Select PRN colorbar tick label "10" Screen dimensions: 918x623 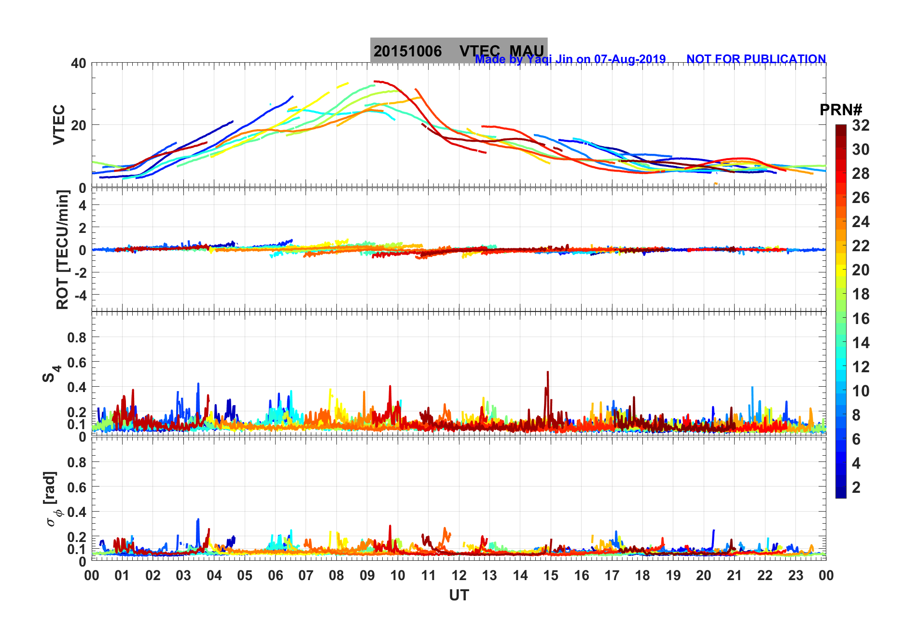[861, 391]
